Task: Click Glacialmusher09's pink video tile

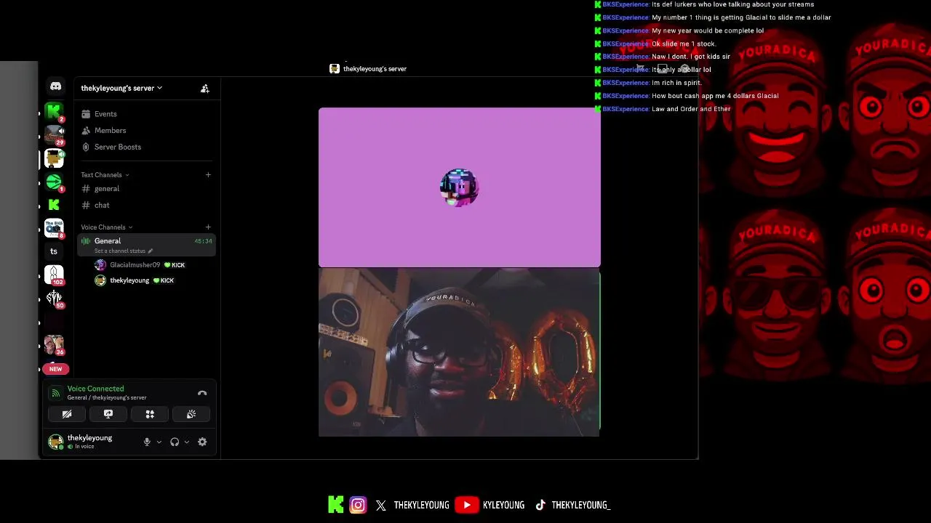Action: 459,187
